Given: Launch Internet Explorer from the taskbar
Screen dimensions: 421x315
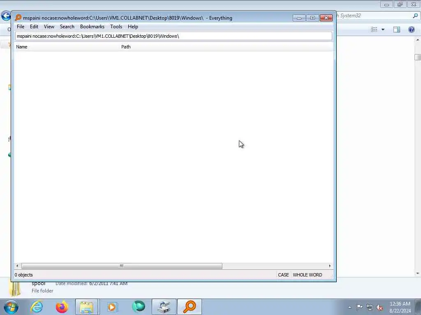Looking at the screenshot, I should click(37, 307).
